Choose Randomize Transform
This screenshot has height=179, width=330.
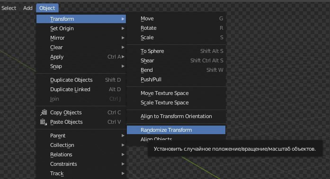[176, 130]
